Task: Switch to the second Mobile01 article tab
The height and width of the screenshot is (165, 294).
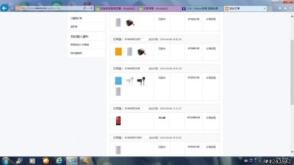Action: coord(159,8)
